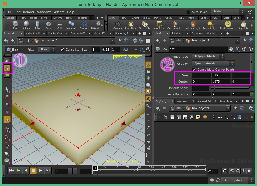Open the Windows menu

(44, 12)
